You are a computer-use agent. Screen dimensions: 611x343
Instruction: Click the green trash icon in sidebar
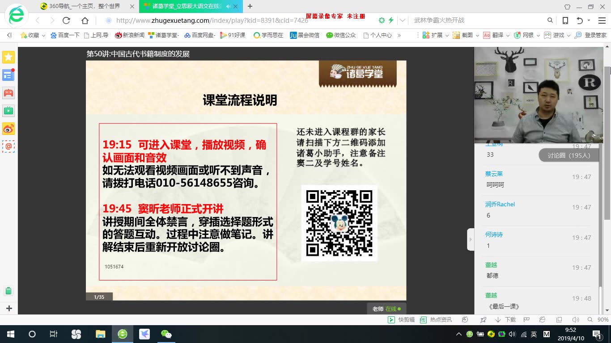8,291
